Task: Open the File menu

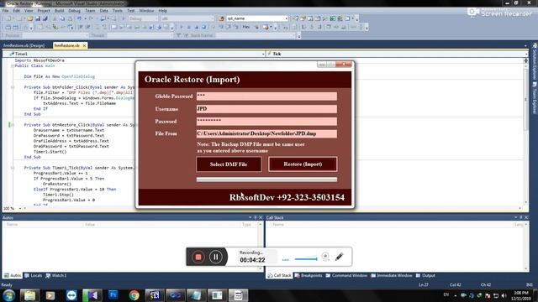Action: (6, 11)
